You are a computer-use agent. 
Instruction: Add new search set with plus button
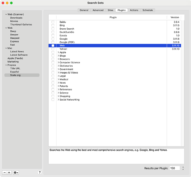[9, 173]
